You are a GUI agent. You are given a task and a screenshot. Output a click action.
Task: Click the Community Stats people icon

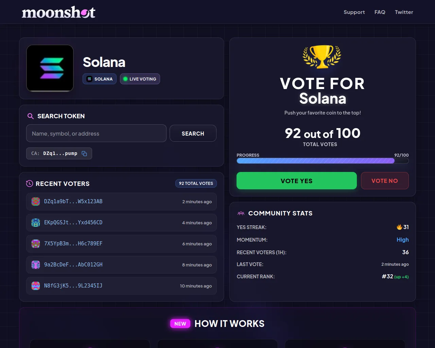pyautogui.click(x=241, y=213)
